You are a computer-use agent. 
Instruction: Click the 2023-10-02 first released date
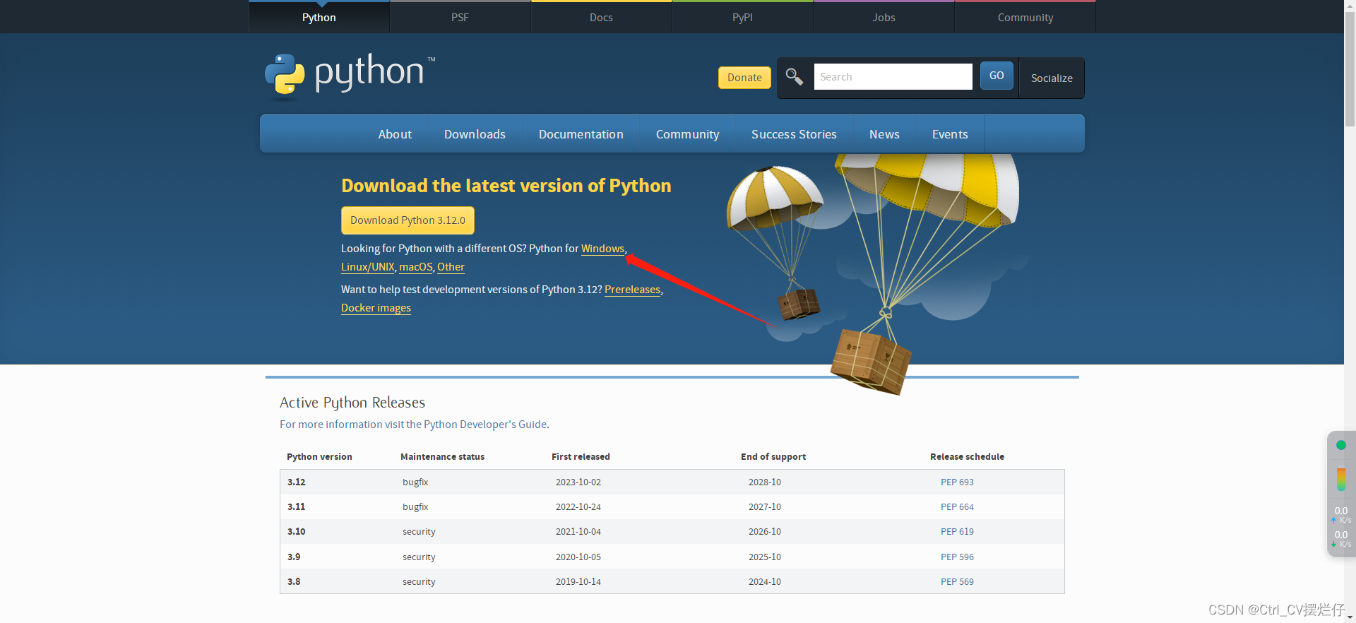578,482
